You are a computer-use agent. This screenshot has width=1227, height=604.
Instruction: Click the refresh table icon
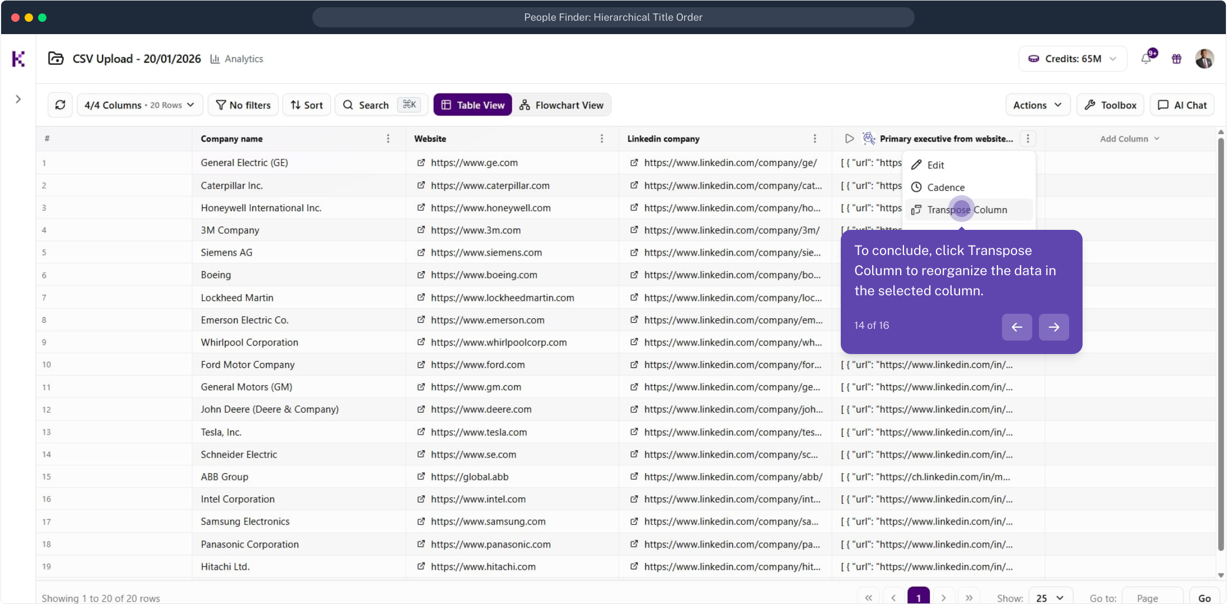[x=60, y=105]
